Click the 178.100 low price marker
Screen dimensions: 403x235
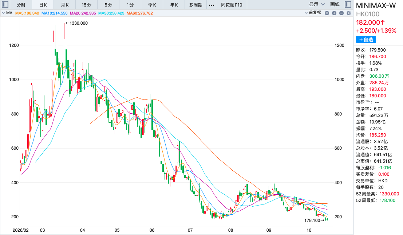(314, 220)
